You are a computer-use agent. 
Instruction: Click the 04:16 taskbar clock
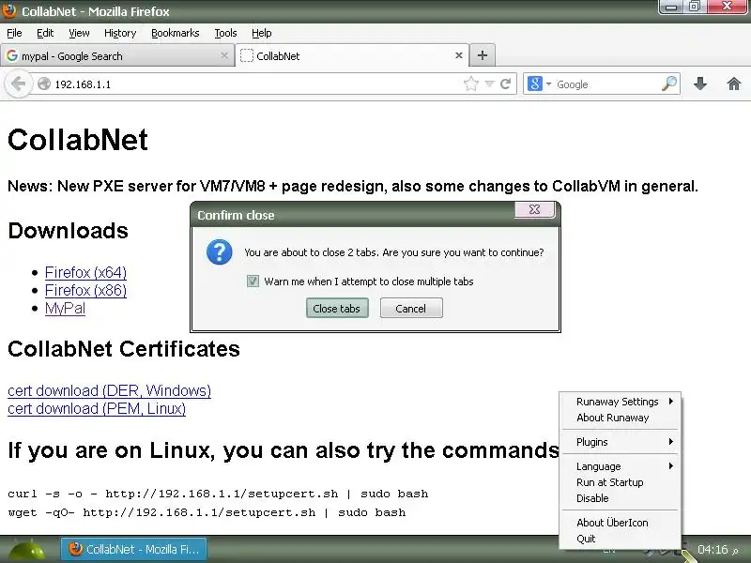pos(713,550)
